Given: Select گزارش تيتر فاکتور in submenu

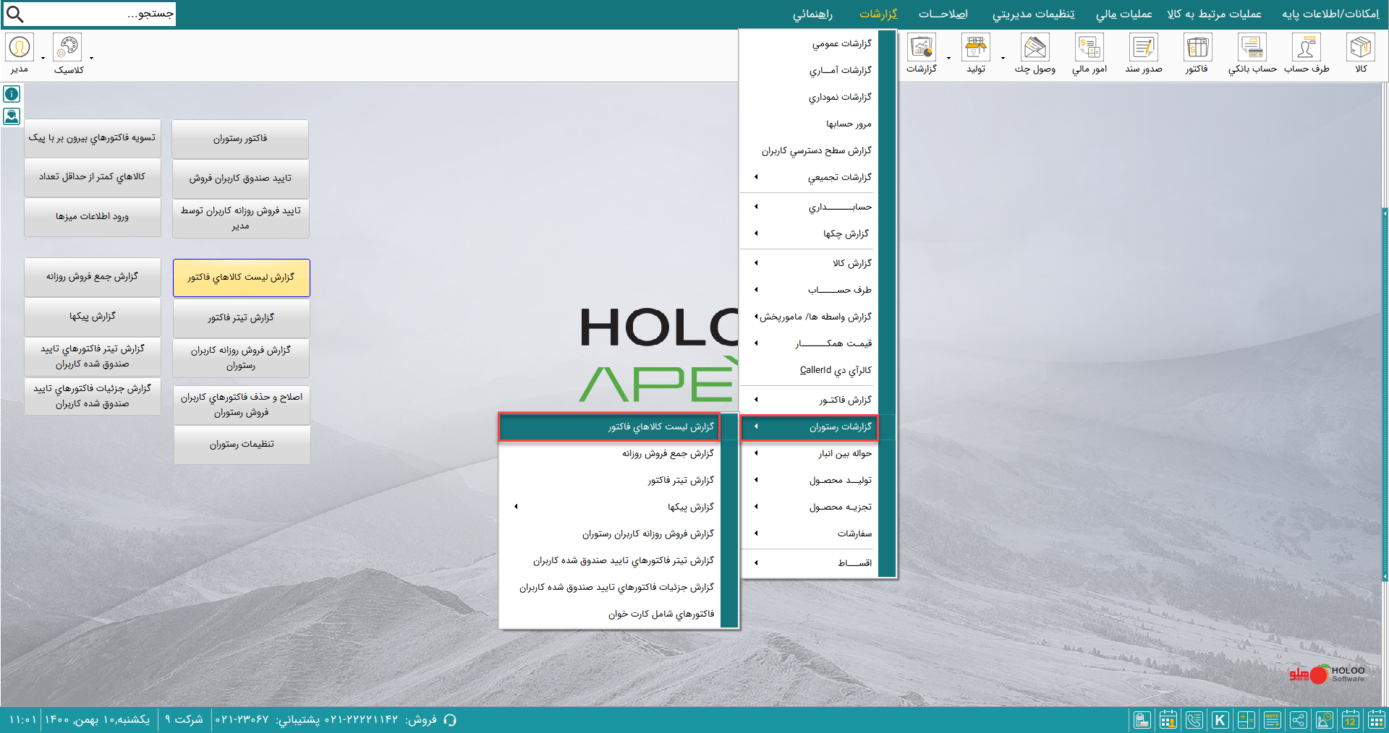Looking at the screenshot, I should (609, 480).
